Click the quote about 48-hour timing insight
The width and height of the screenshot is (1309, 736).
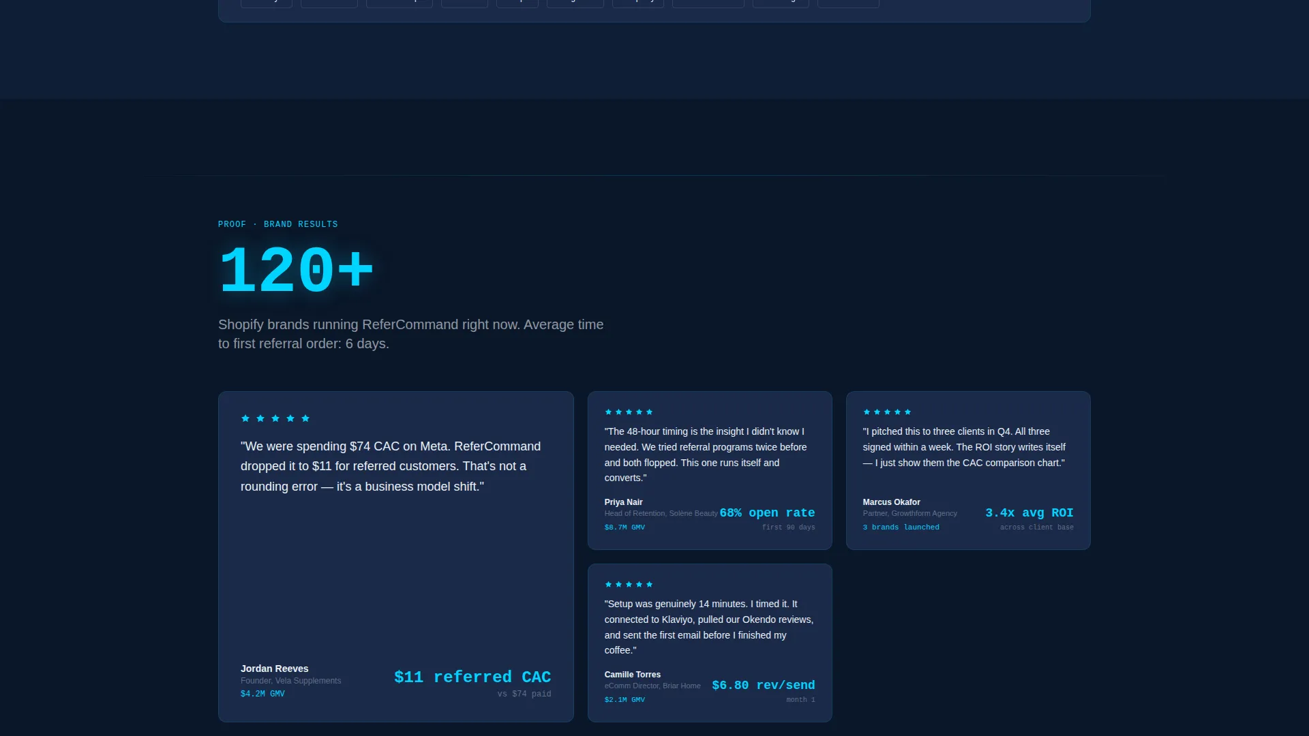[706, 455]
